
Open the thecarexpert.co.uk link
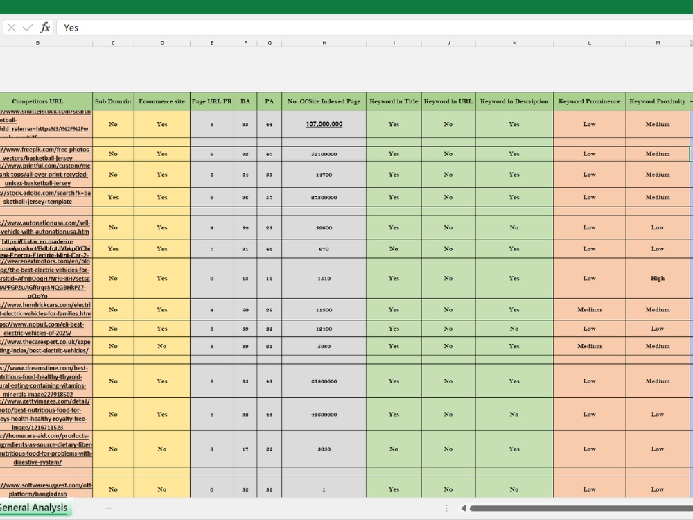(x=45, y=346)
